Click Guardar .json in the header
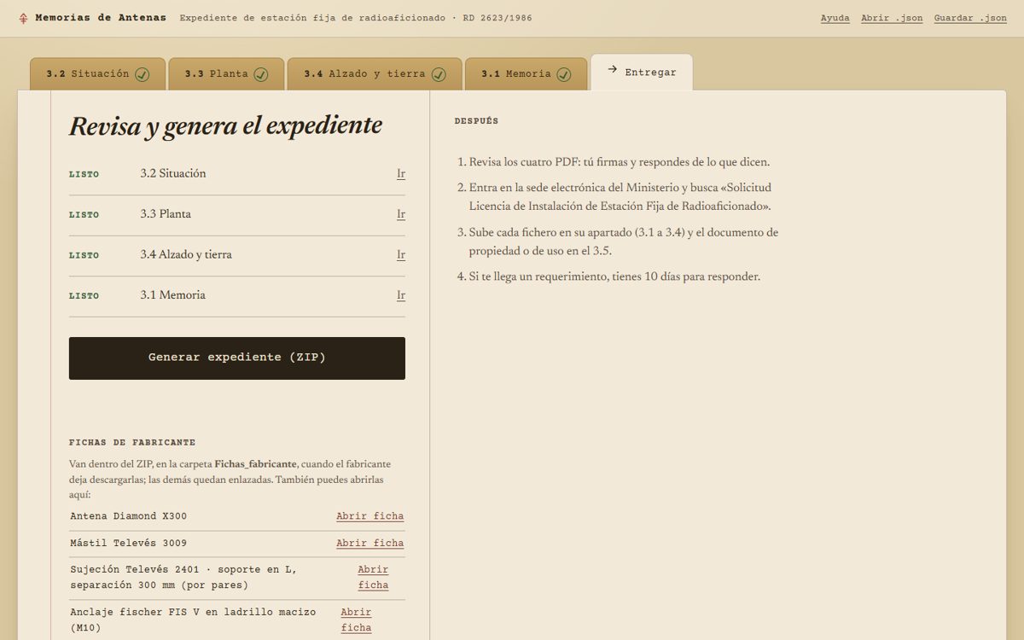This screenshot has width=1024, height=640. pos(970,18)
